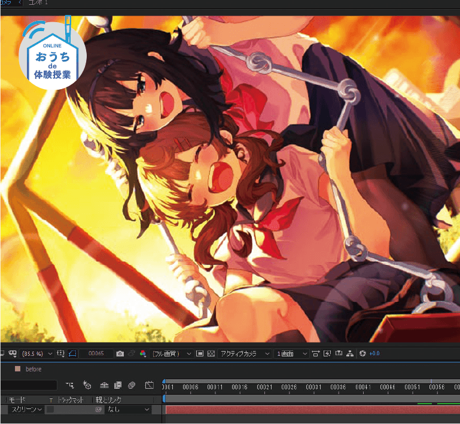
Task: Click the Show Snapshot icon
Action: click(x=132, y=353)
